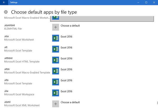Choose a default for XLSMHTML File
Viewport: 158px width, 109px height.
pos(70,26)
